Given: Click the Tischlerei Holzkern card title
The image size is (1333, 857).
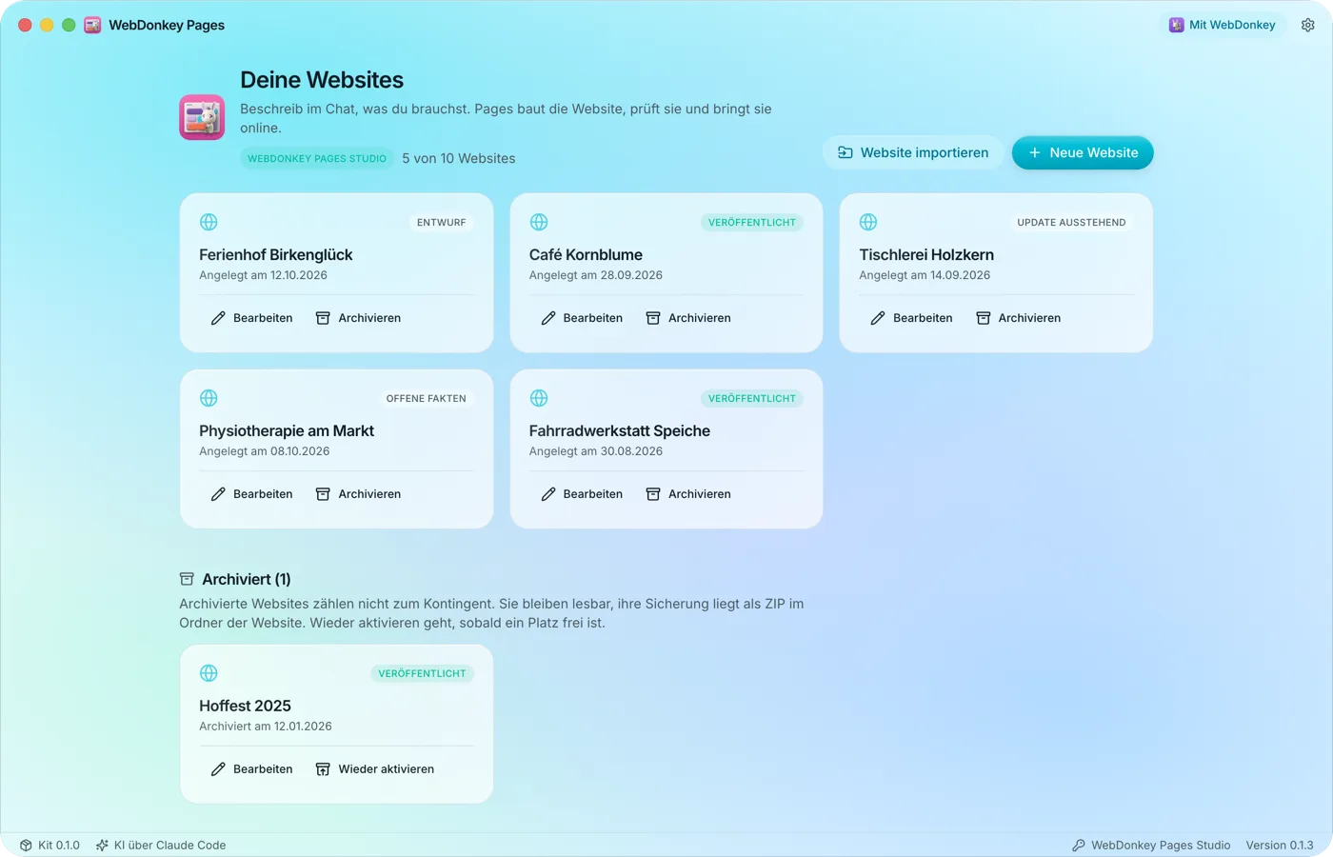Looking at the screenshot, I should 926,255.
